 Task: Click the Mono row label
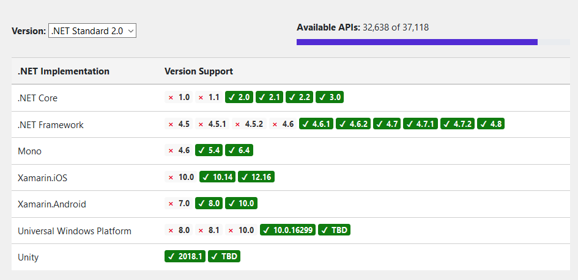pyautogui.click(x=29, y=151)
